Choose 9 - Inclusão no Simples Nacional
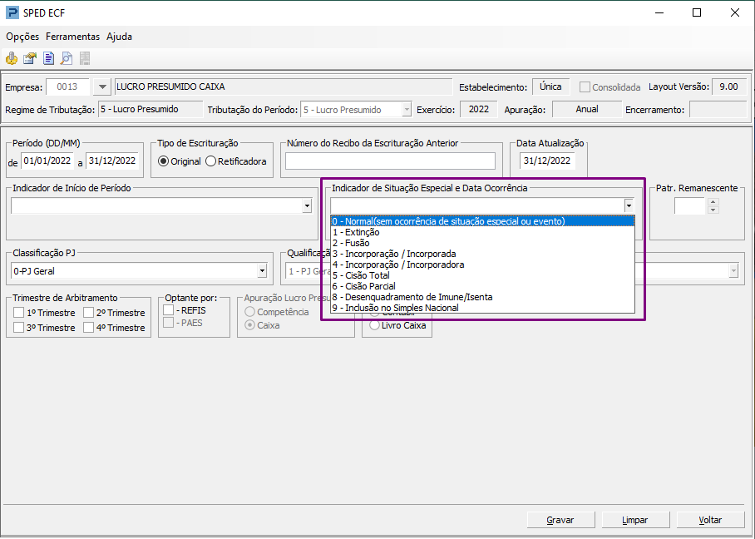 482,308
